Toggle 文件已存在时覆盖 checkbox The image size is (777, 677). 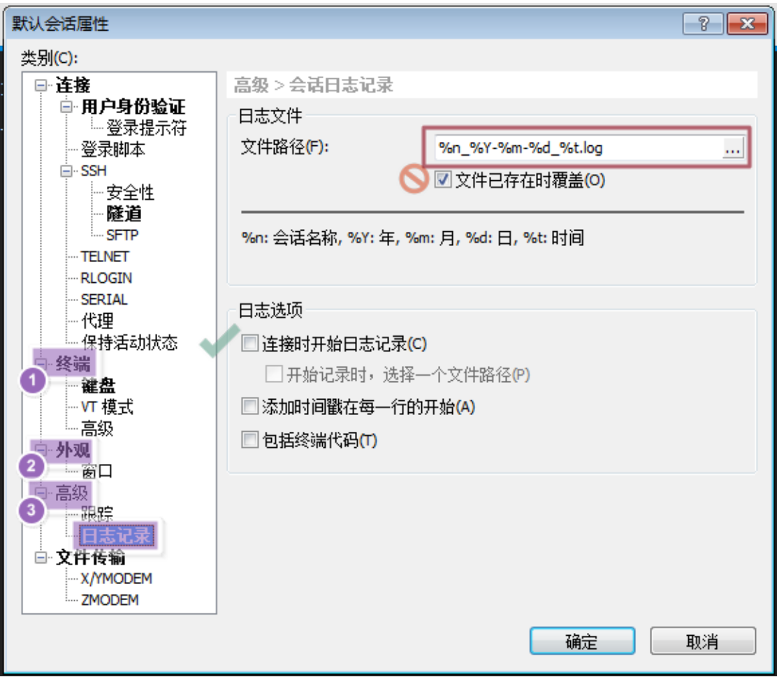point(443,180)
